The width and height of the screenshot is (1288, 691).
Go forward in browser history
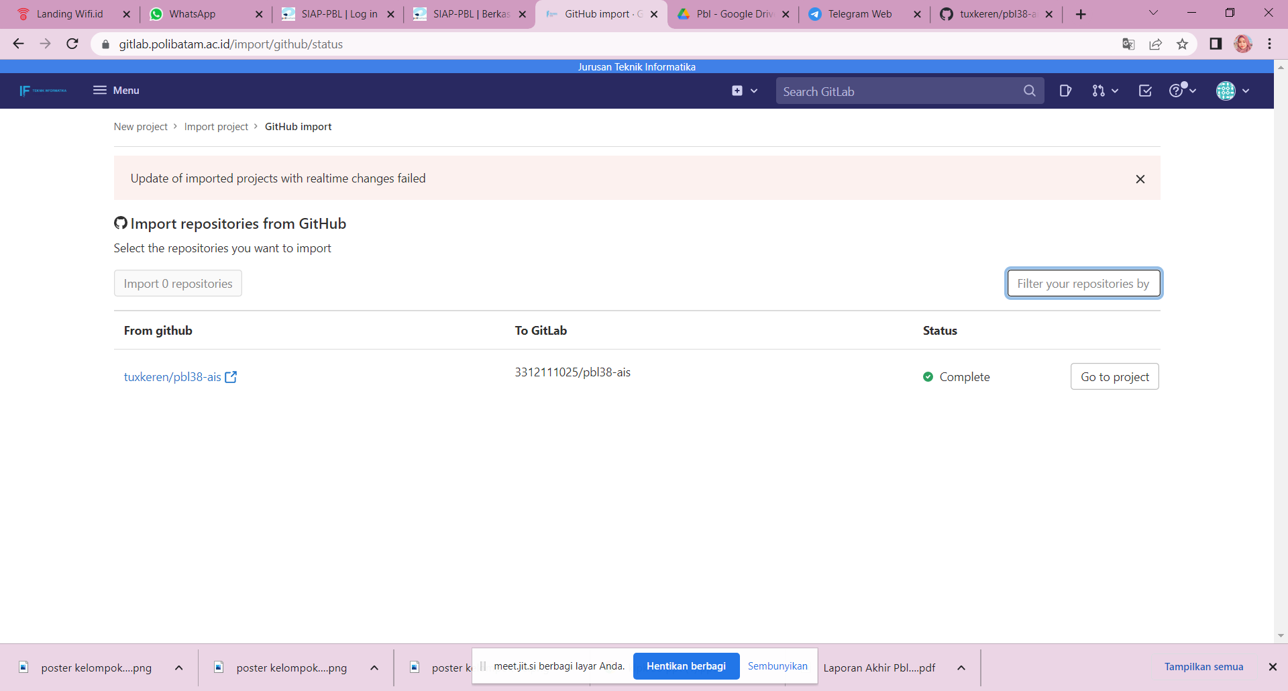[45, 44]
